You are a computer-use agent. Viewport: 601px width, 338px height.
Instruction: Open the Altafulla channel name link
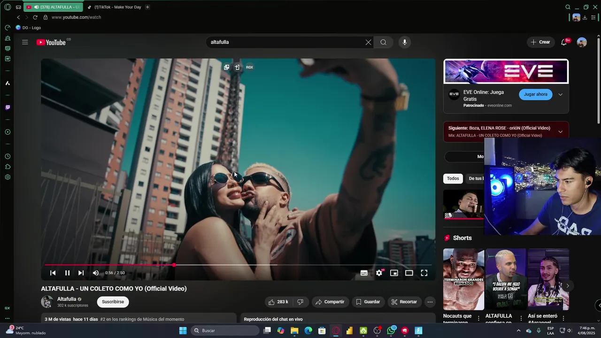click(x=67, y=299)
